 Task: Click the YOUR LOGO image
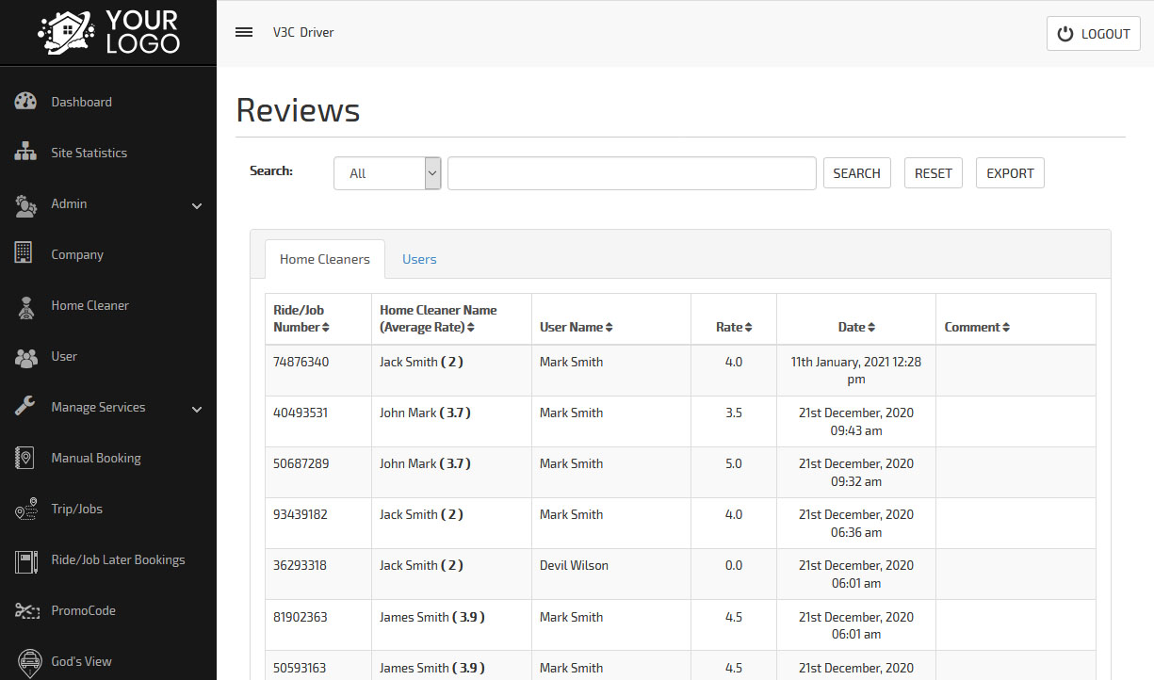click(x=108, y=32)
